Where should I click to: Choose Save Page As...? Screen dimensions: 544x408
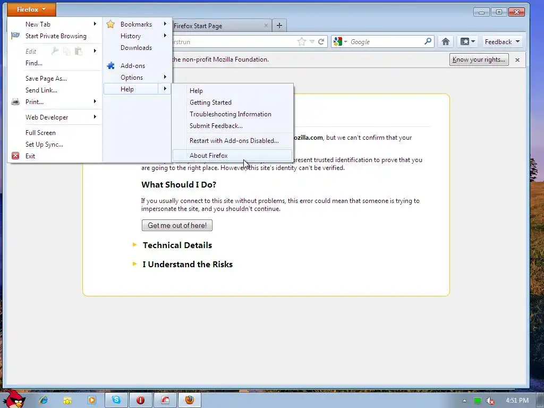(x=46, y=79)
